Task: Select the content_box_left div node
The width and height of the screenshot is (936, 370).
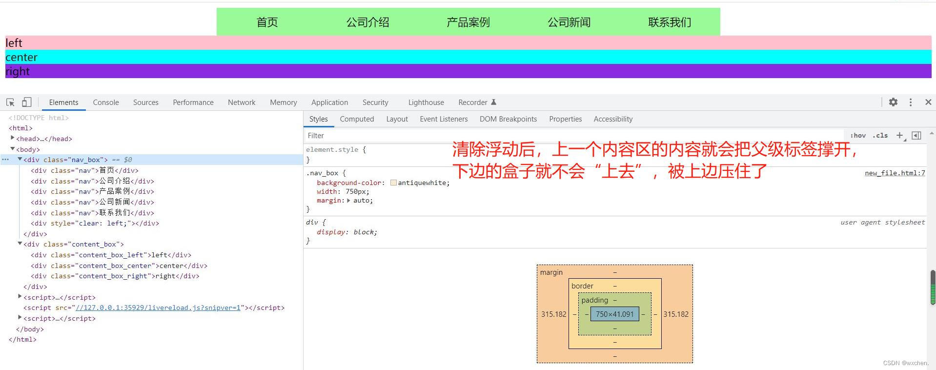Action: [x=111, y=255]
